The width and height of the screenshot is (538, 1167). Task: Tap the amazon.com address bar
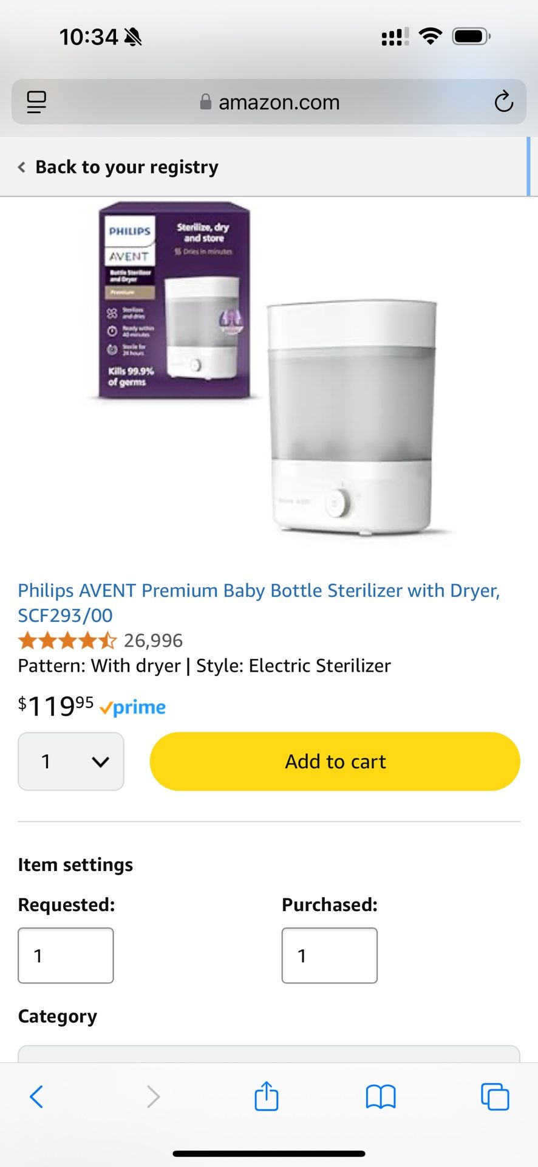(x=269, y=102)
